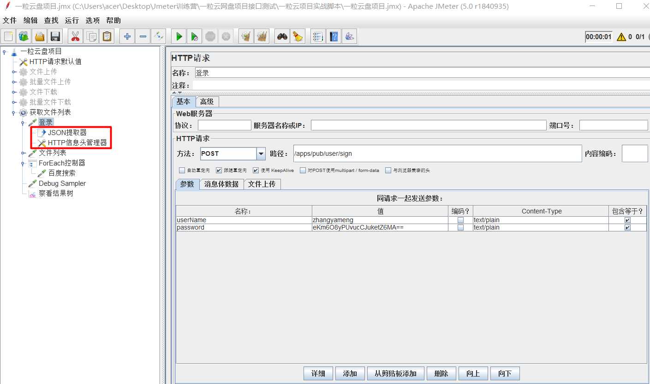Click the 添加 button
This screenshot has height=384, width=650.
coord(350,373)
